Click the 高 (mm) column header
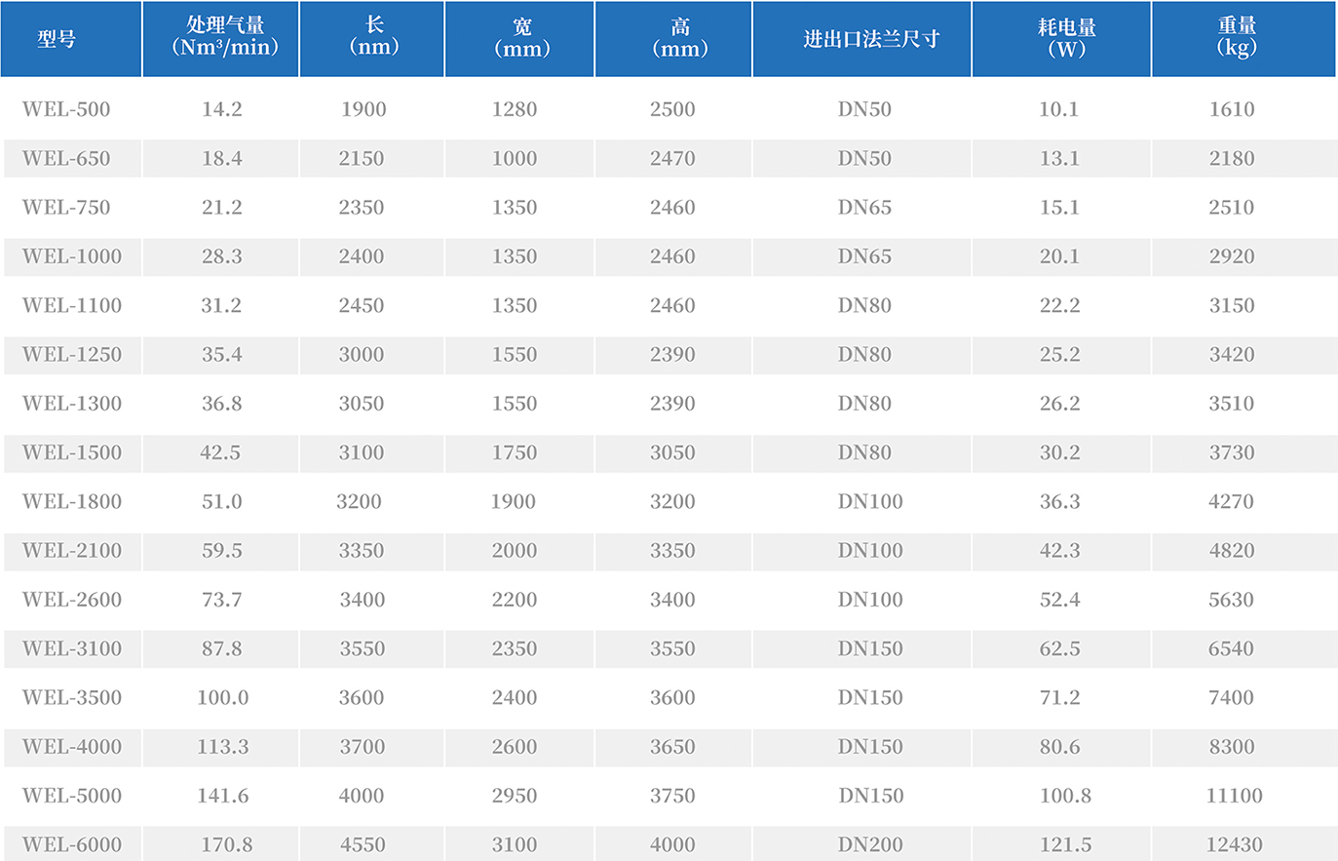1338x861 pixels. coord(679,38)
